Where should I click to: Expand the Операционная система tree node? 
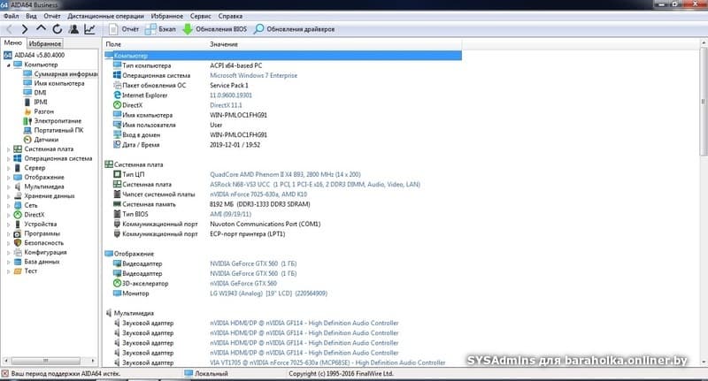pos(8,159)
